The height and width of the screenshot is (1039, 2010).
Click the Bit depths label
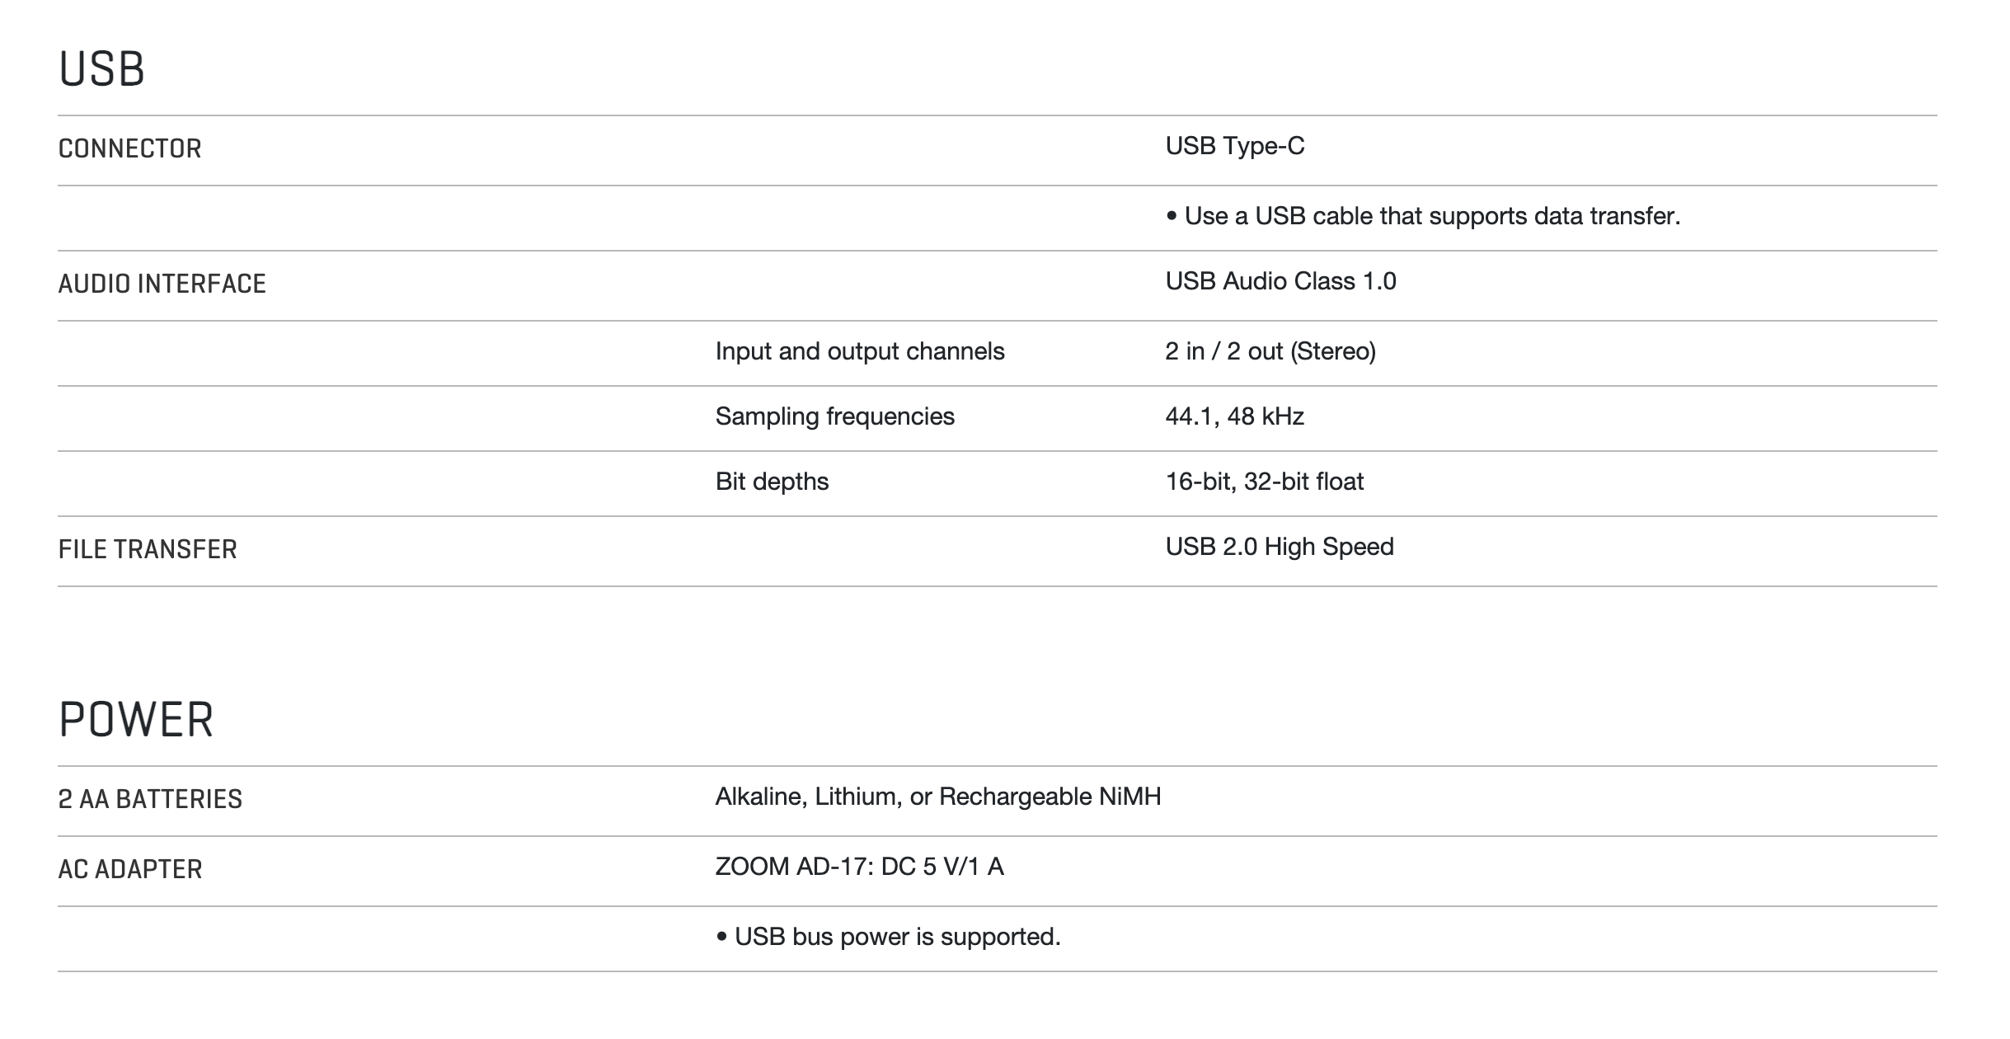[x=772, y=482]
